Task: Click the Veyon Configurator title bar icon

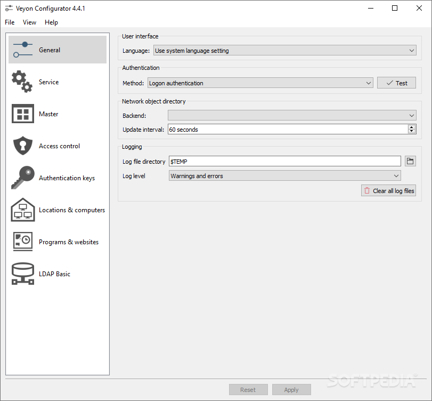Action: point(9,9)
